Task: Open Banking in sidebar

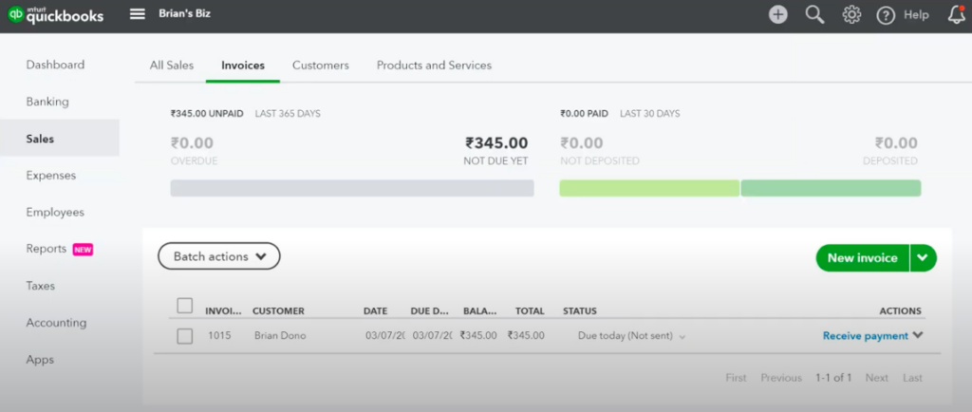Action: [x=47, y=102]
